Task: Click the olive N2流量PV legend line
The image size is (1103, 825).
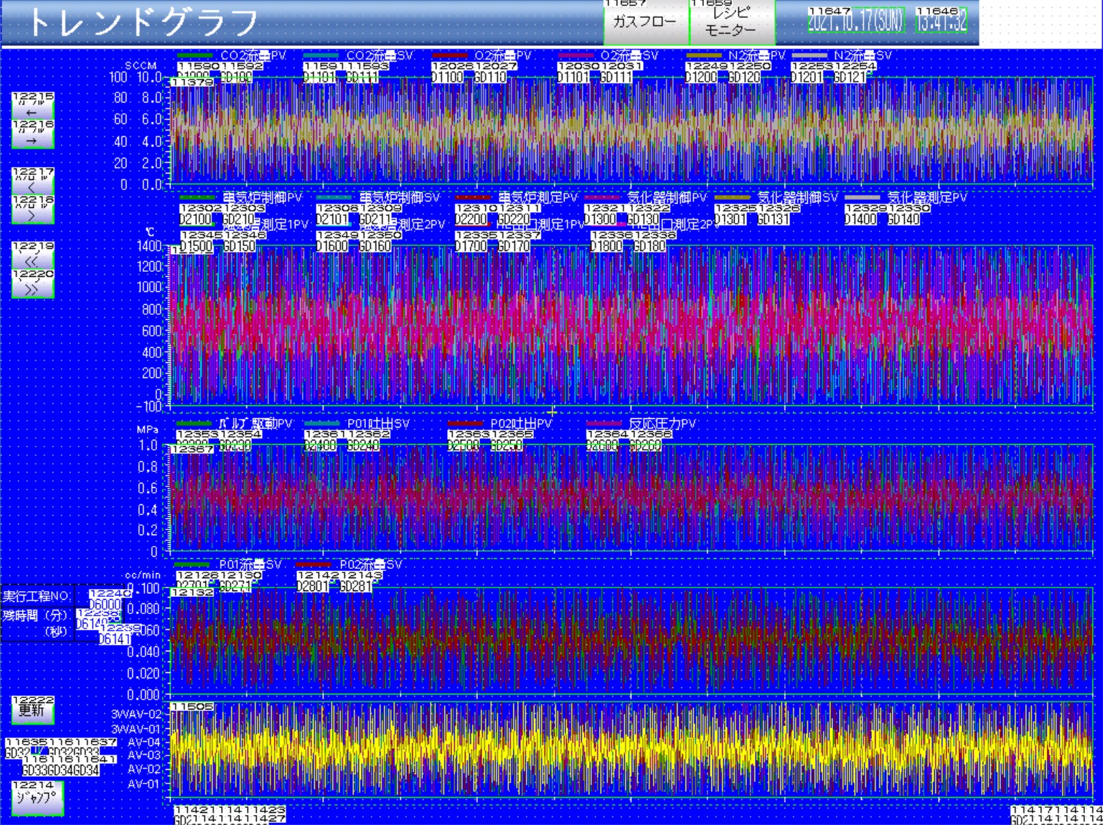Action: coord(704,55)
